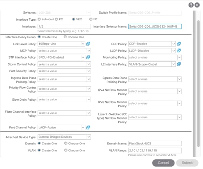Click the copy icon beside STP Interface Policy
This screenshot has height=169, width=203.
coord(88,57)
